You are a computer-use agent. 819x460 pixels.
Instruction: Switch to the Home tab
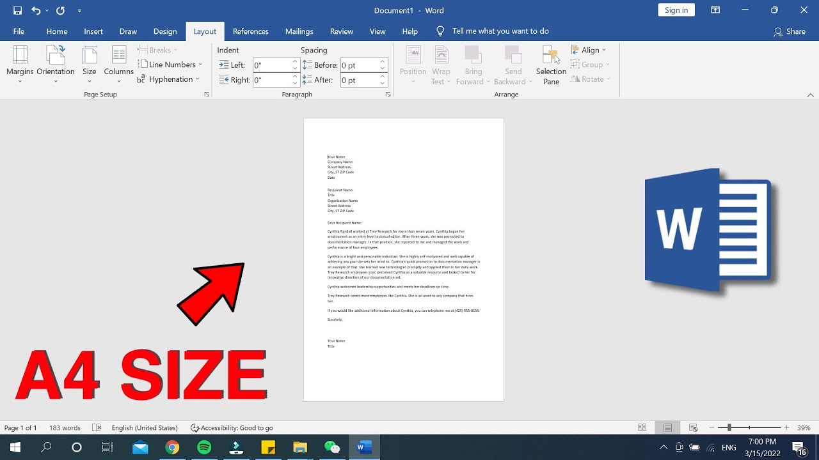click(57, 31)
